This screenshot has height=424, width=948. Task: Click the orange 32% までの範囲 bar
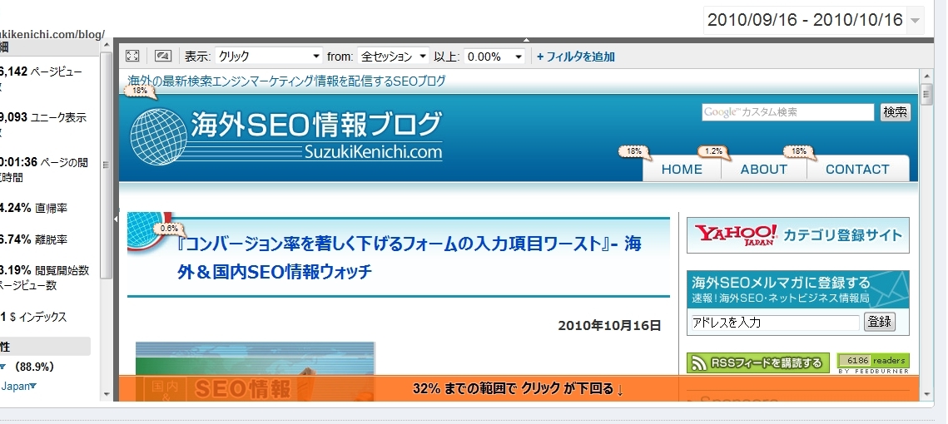click(x=519, y=388)
